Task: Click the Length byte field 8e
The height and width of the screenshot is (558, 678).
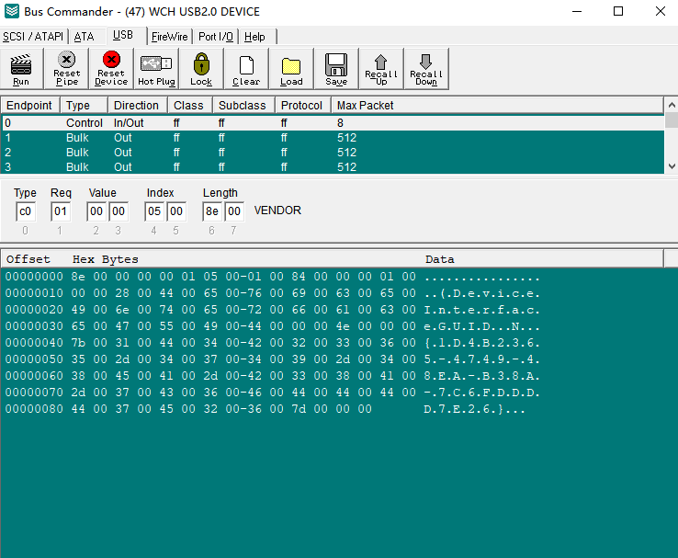Action: (x=212, y=211)
